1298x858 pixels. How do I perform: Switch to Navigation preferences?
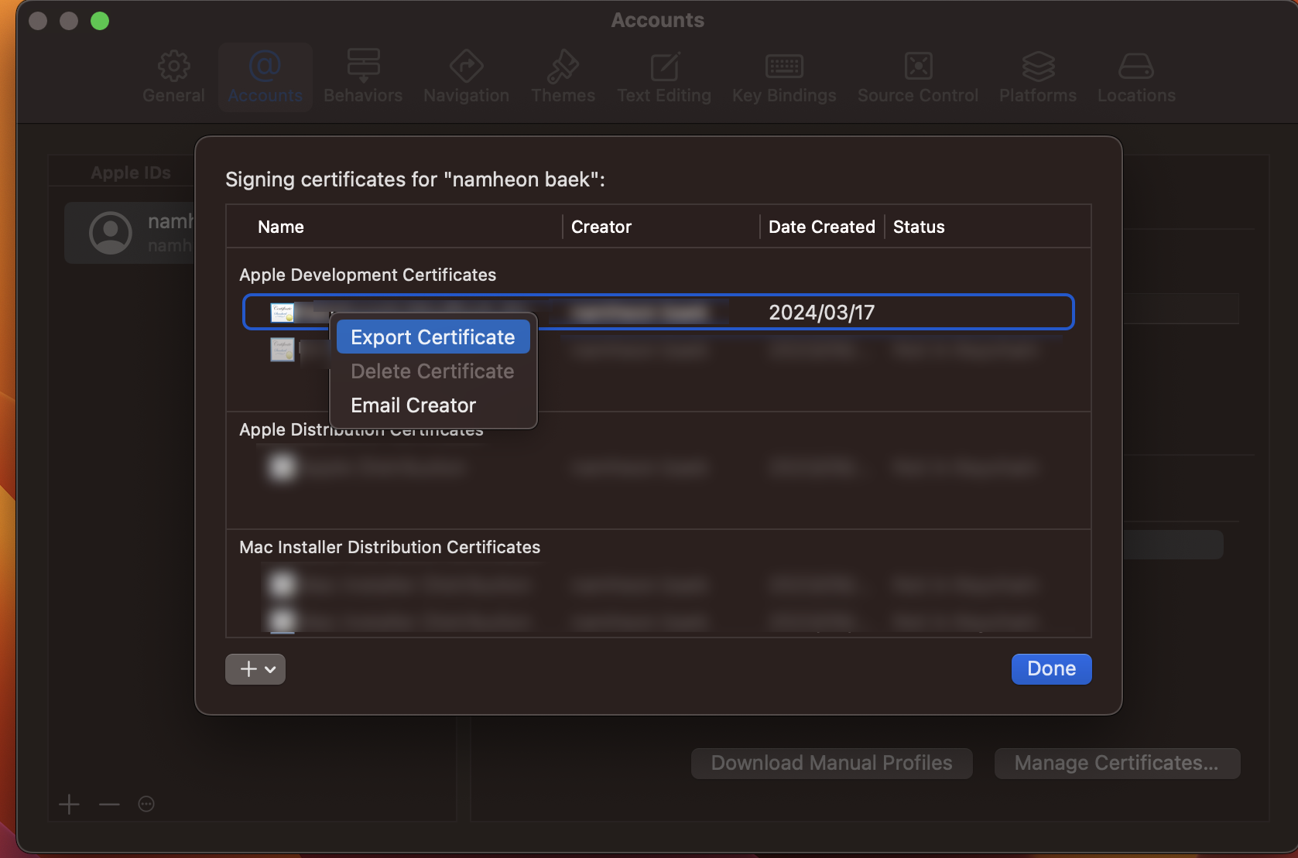pyautogui.click(x=466, y=77)
